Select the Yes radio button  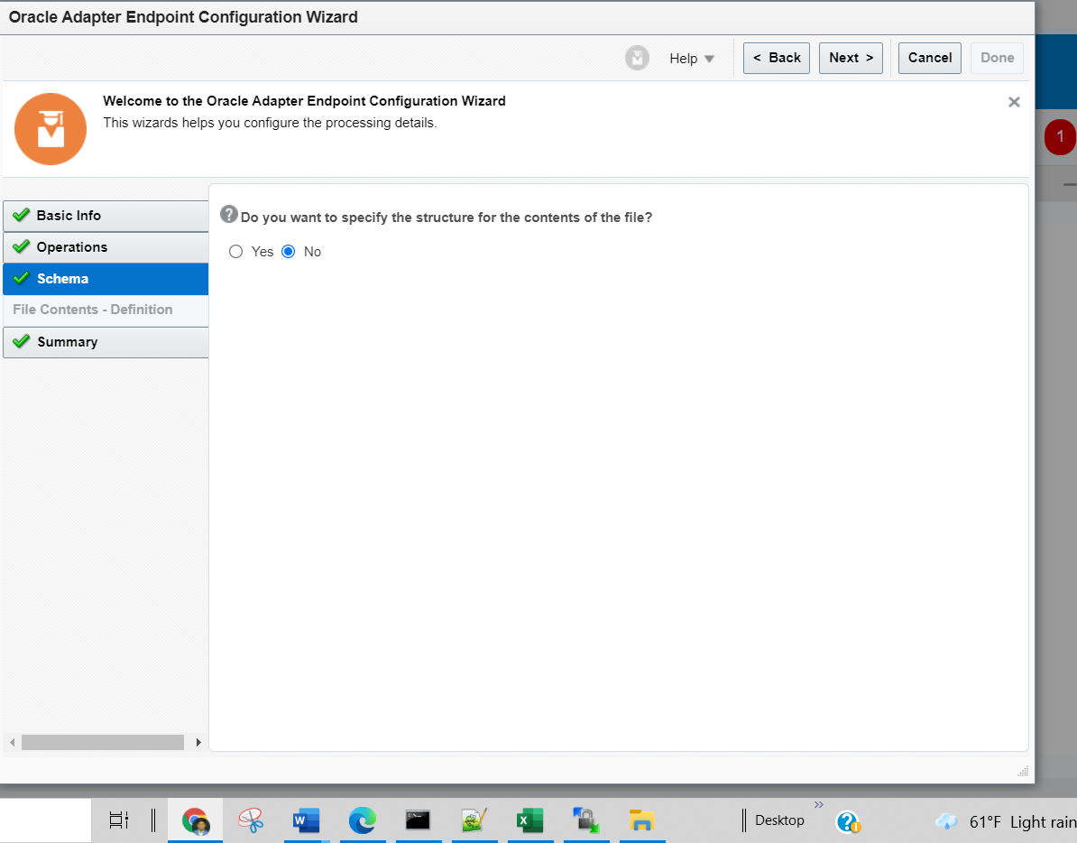(x=235, y=252)
